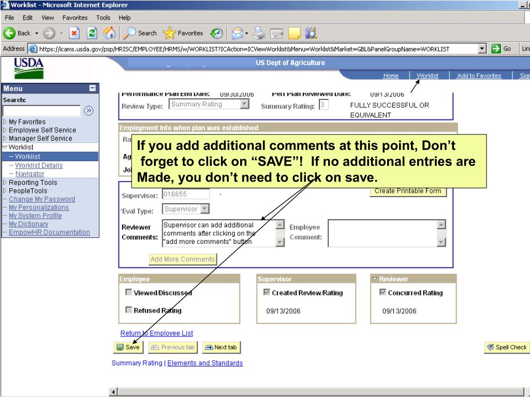
Task: Toggle Viewed/Discussed checkbox
Action: [x=128, y=292]
